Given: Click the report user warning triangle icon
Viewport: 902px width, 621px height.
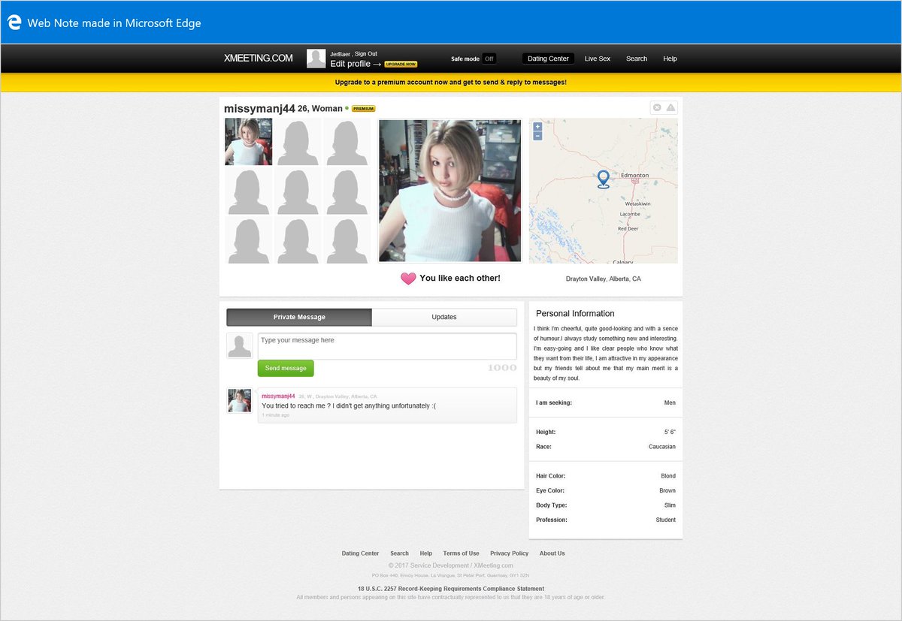Looking at the screenshot, I should pyautogui.click(x=670, y=107).
